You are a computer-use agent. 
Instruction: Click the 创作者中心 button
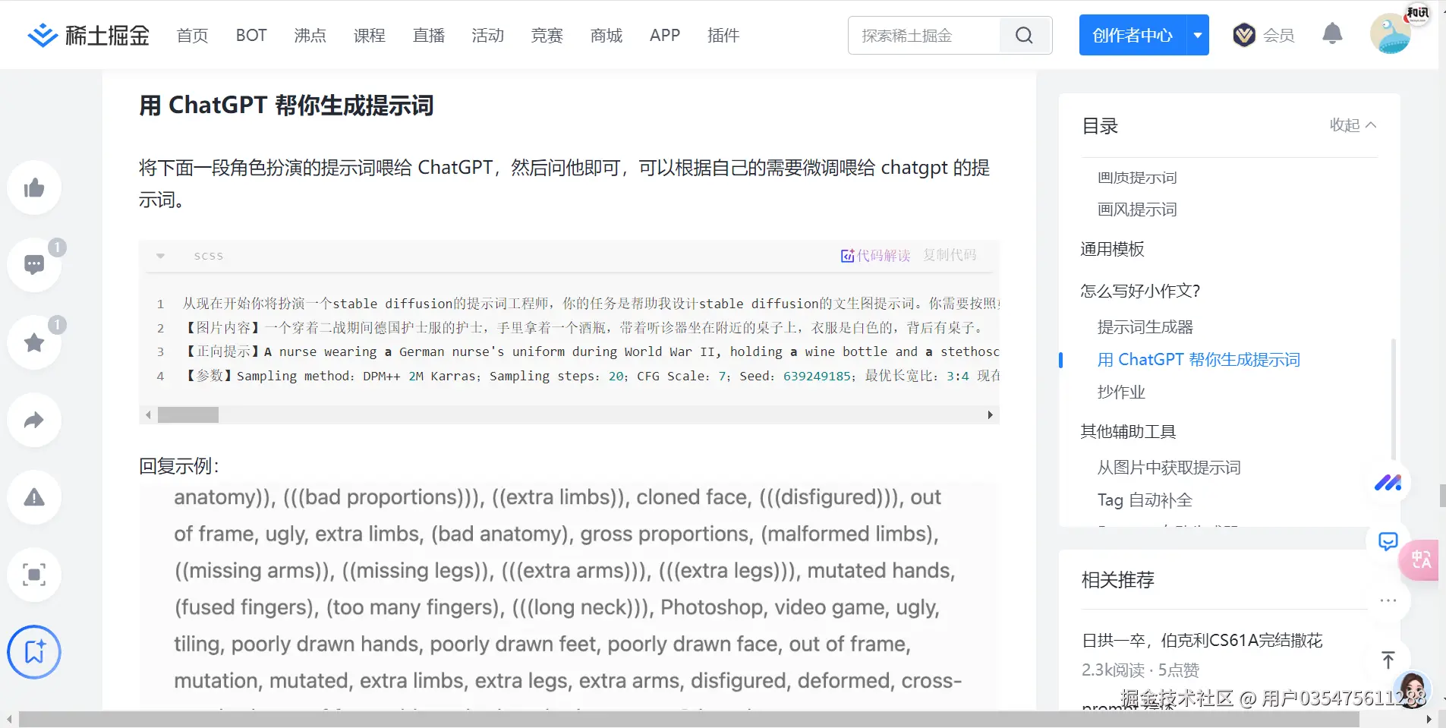tap(1133, 35)
